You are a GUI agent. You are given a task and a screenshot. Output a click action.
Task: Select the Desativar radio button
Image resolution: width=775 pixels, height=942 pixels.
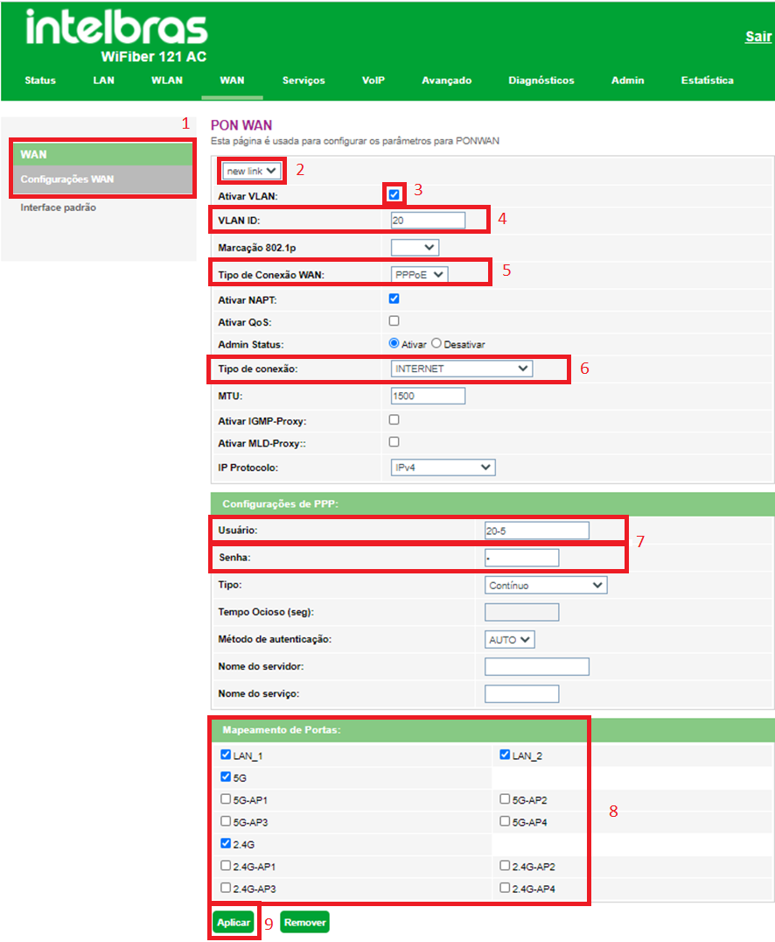coord(436,343)
